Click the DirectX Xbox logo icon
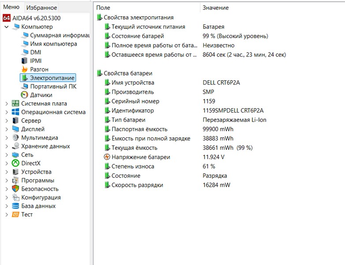Image resolution: width=345 pixels, height=265 pixels. pos(16,163)
